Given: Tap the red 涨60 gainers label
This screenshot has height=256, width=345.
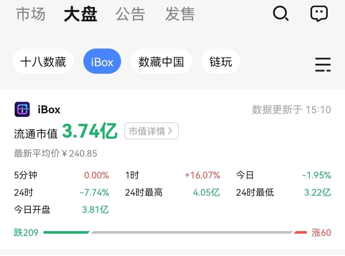Looking at the screenshot, I should (321, 232).
